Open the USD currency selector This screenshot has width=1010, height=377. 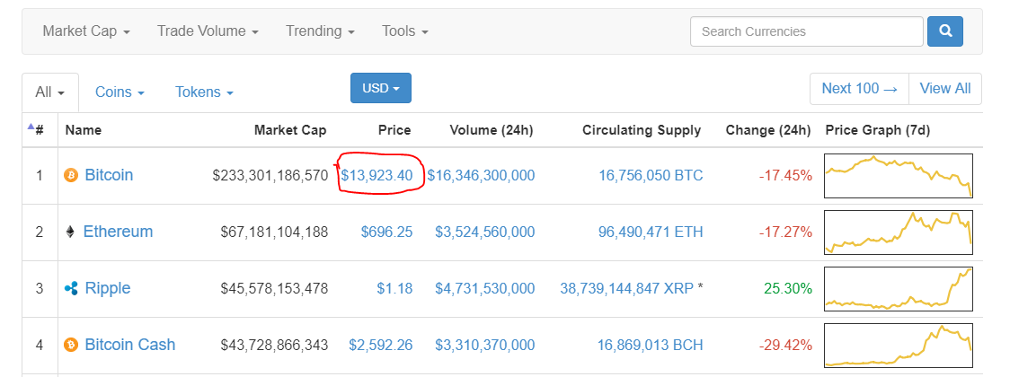(x=381, y=88)
